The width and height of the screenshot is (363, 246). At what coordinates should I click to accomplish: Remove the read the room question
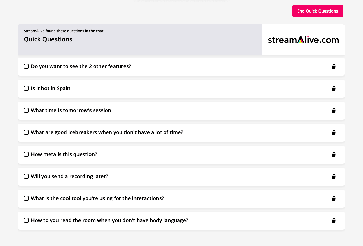point(333,221)
